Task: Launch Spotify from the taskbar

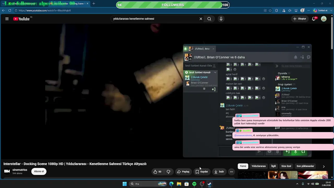Action: pyautogui.click(x=194, y=184)
